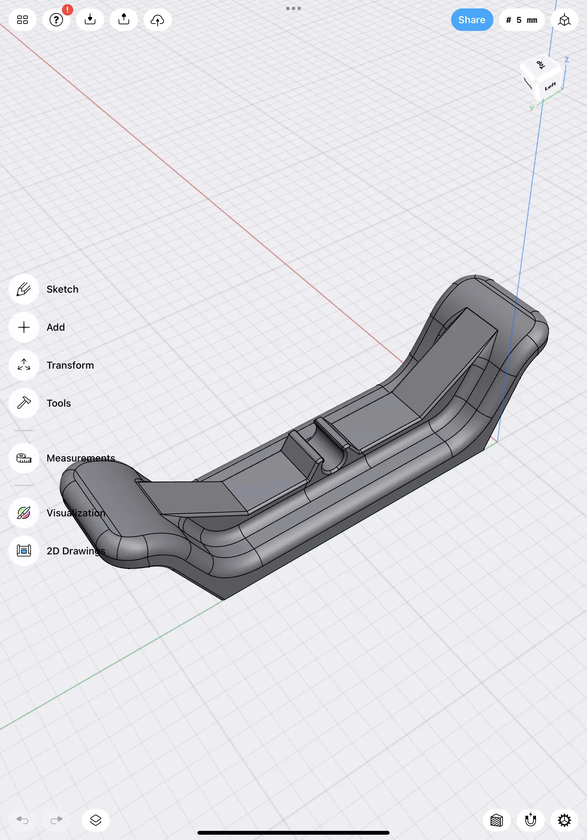The width and height of the screenshot is (587, 840).
Task: Sync design to cloud
Action: [157, 20]
